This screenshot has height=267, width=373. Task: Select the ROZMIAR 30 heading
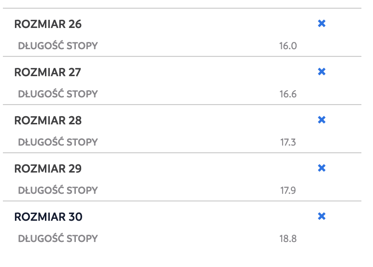coord(48,217)
